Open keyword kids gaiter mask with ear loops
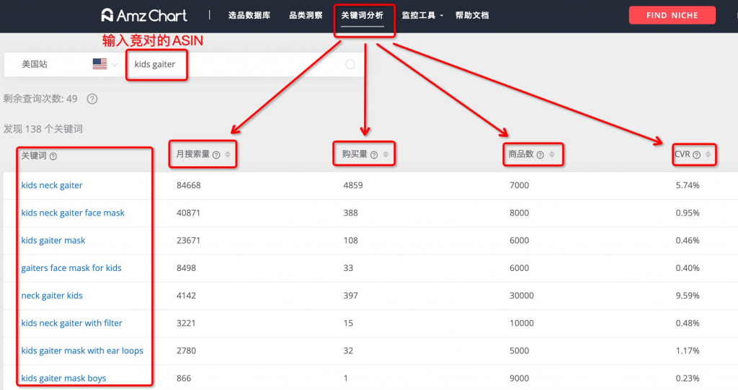The image size is (738, 390). [82, 351]
